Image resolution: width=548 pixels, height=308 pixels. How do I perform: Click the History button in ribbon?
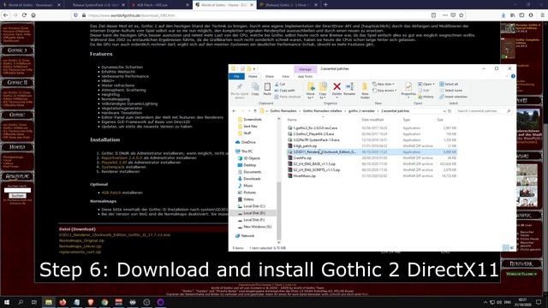tap(426, 97)
